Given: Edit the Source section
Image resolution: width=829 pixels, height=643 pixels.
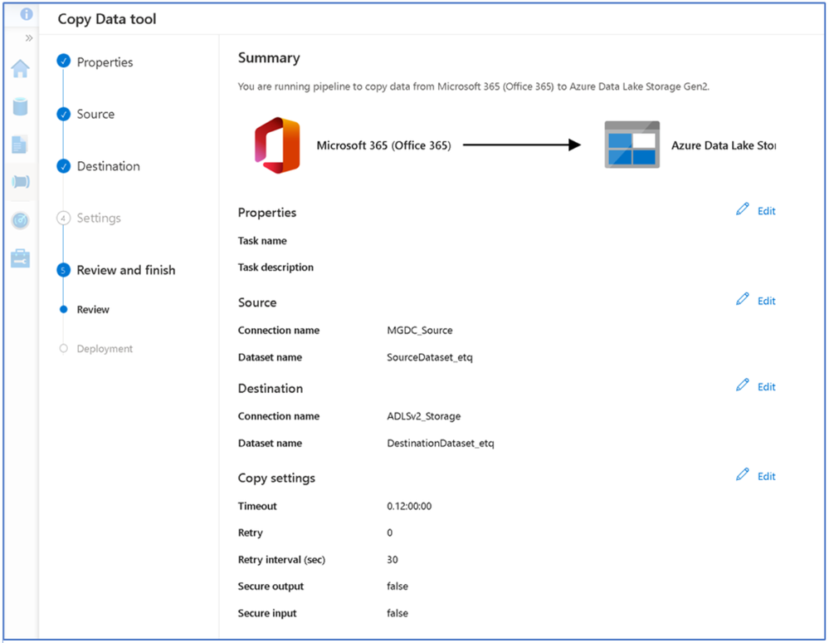Looking at the screenshot, I should 766,301.
